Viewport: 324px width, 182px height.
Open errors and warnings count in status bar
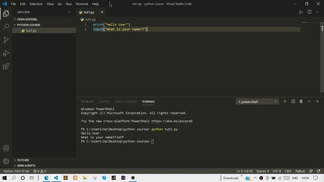[x=39, y=171]
